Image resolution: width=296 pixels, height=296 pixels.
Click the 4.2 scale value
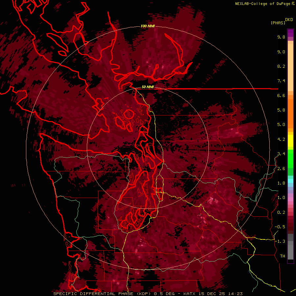pyautogui.click(x=281, y=139)
